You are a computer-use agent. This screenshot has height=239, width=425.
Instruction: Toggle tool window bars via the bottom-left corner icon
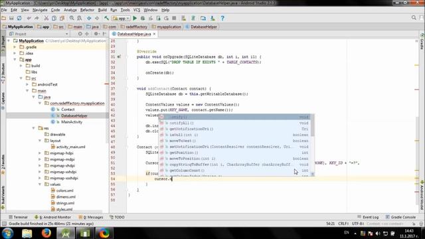(4, 224)
